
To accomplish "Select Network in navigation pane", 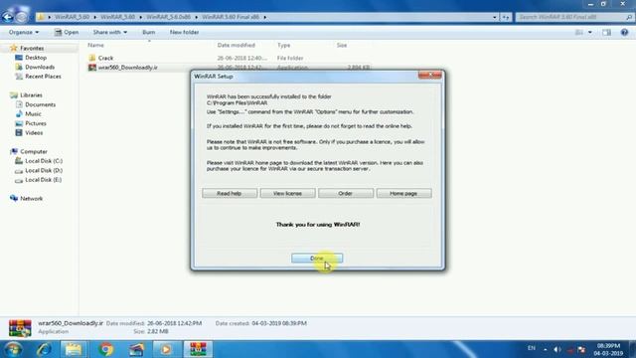I will (x=31, y=199).
